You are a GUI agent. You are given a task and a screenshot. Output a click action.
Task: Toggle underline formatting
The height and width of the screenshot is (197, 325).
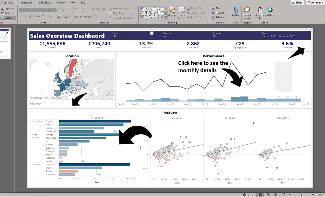click(29, 16)
